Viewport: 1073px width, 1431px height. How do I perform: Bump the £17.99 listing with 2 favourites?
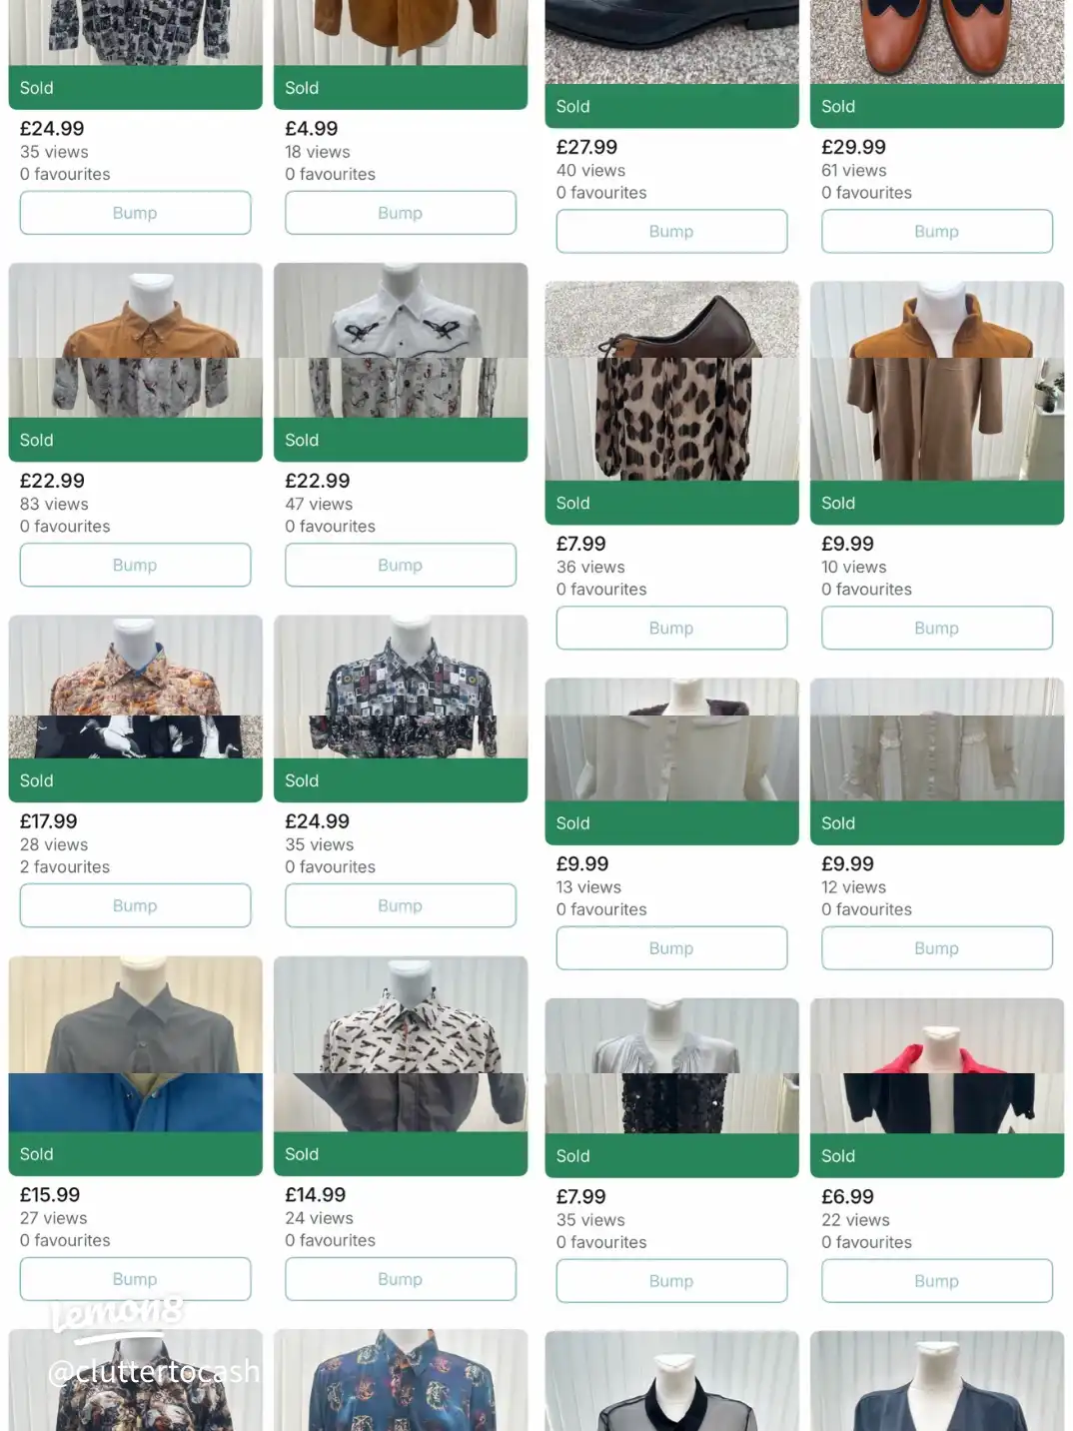pos(135,905)
